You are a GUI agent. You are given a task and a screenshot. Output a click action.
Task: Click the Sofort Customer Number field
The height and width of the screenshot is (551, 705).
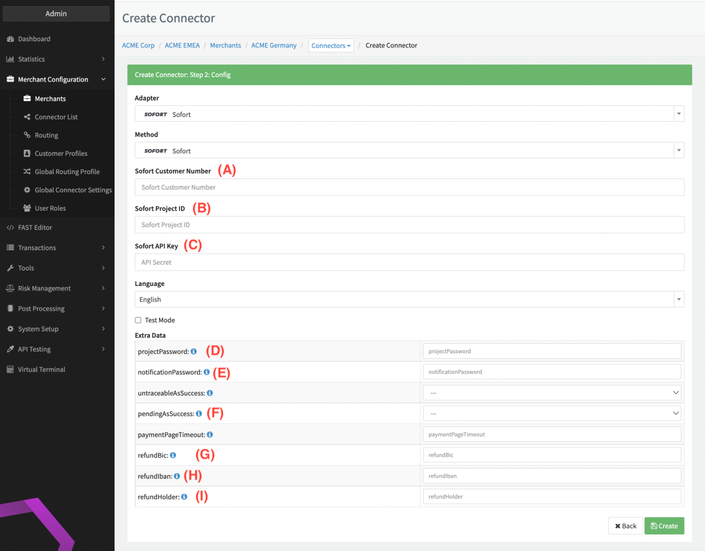point(409,187)
